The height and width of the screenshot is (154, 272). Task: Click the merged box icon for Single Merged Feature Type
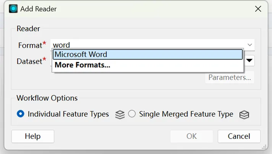(244, 114)
